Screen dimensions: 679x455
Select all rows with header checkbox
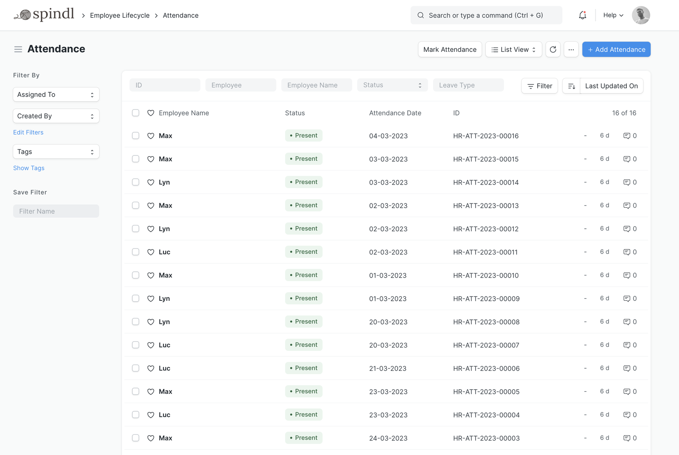[x=135, y=113]
